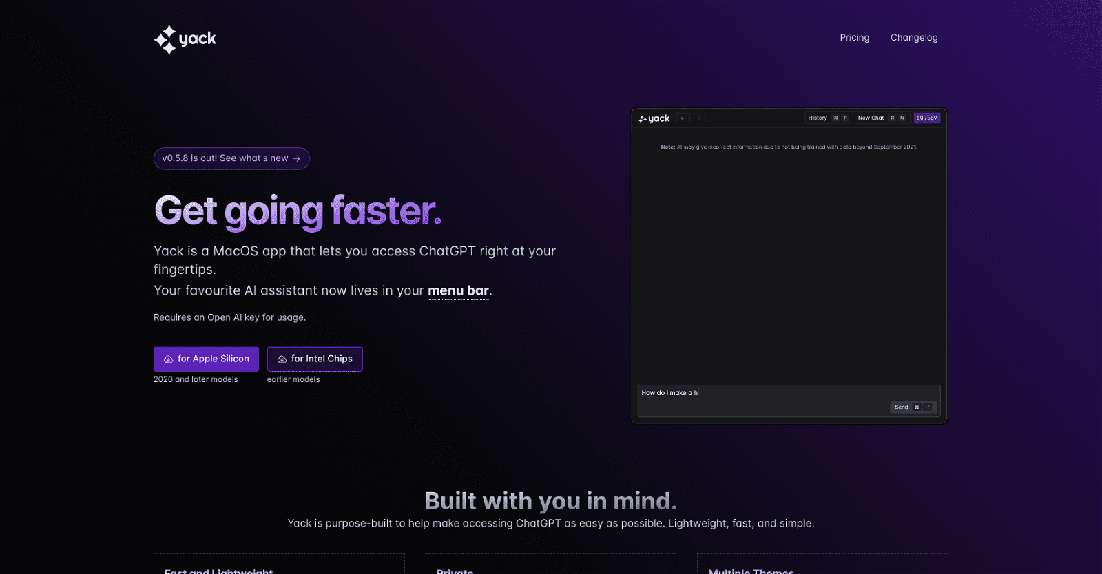1102x574 pixels.
Task: Click the "Note: AI may give incorrect information" text
Action: pyautogui.click(x=789, y=147)
